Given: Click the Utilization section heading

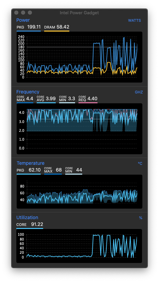Looking at the screenshot, I should click(27, 217).
